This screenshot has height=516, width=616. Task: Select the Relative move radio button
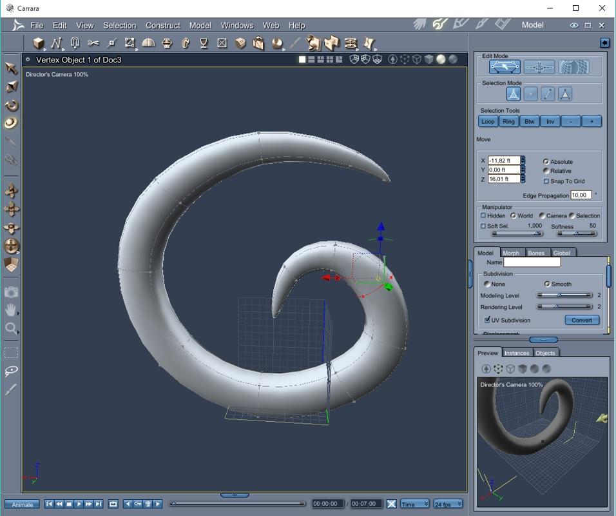(x=546, y=171)
